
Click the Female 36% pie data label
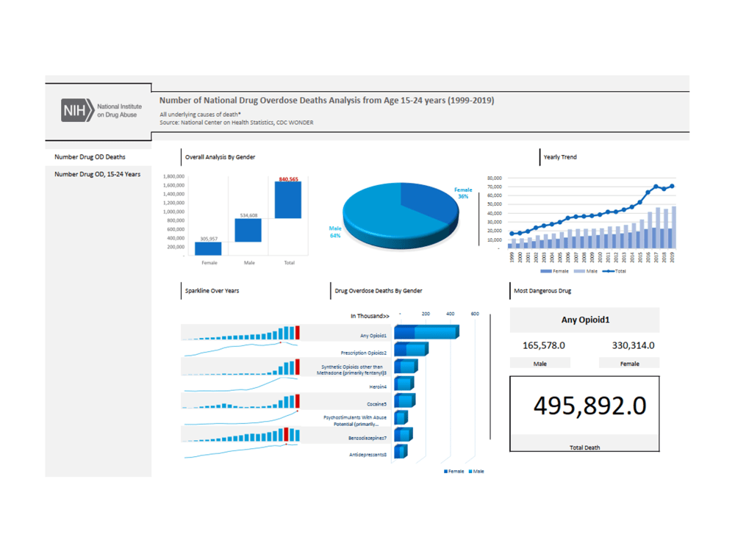click(463, 193)
